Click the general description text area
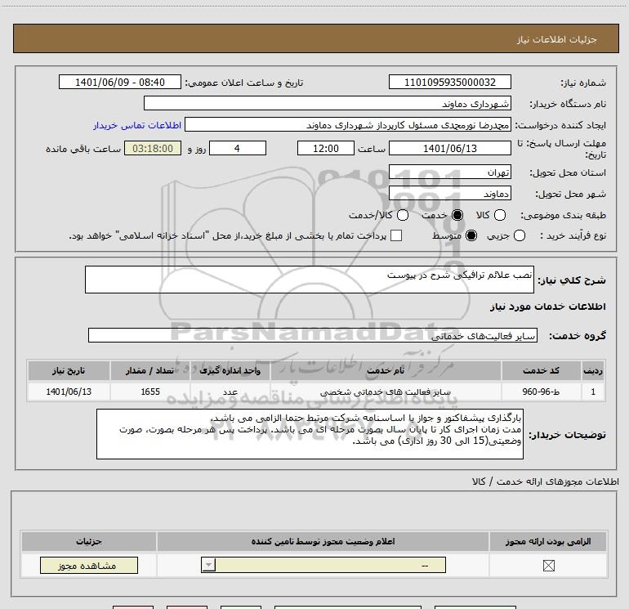This screenshot has width=629, height=609. [310, 280]
